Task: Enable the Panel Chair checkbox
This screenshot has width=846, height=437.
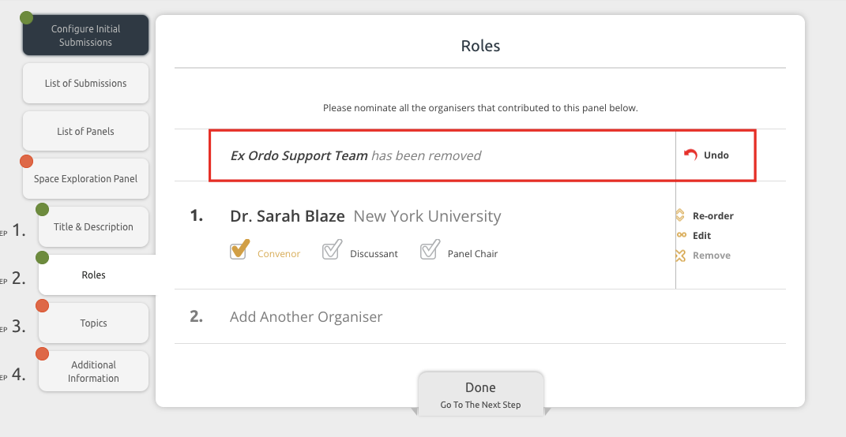Action: (430, 251)
